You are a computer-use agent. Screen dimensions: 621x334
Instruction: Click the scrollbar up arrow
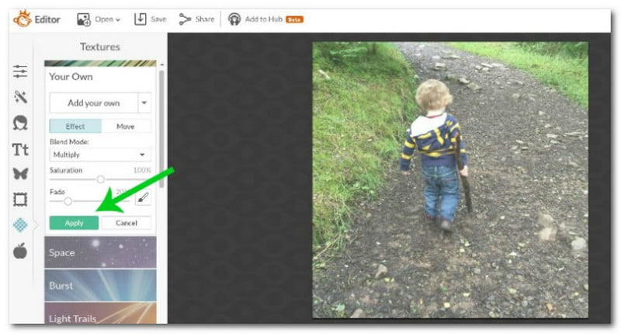tap(161, 64)
